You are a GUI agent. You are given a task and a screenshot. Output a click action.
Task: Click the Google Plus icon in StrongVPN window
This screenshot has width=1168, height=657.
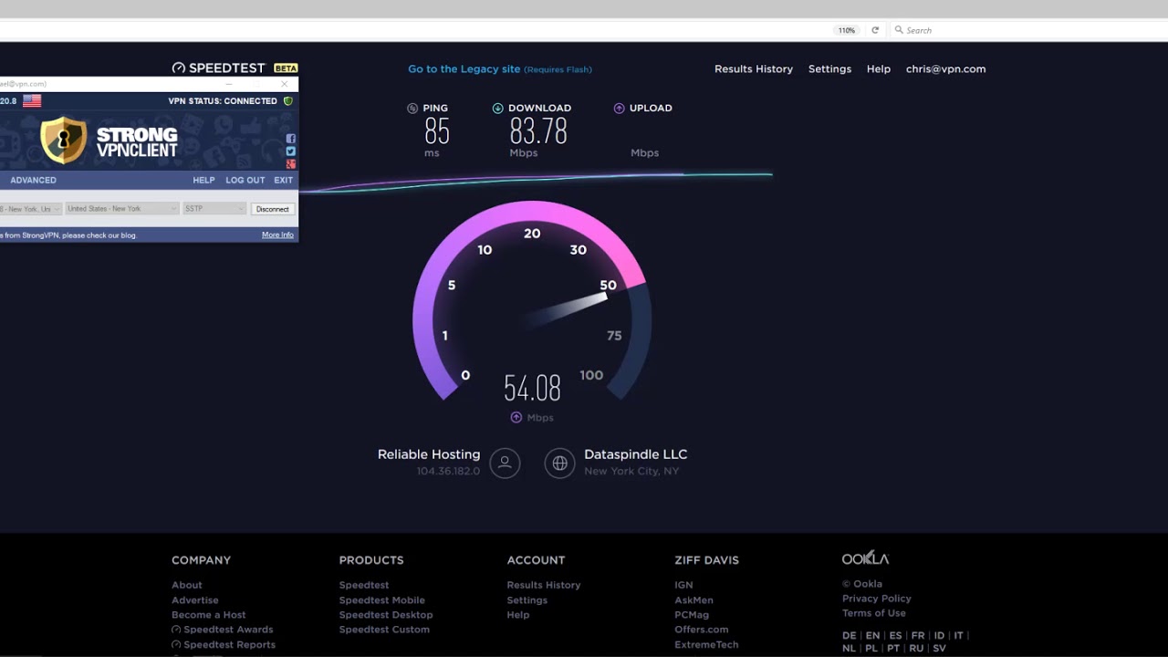click(291, 164)
